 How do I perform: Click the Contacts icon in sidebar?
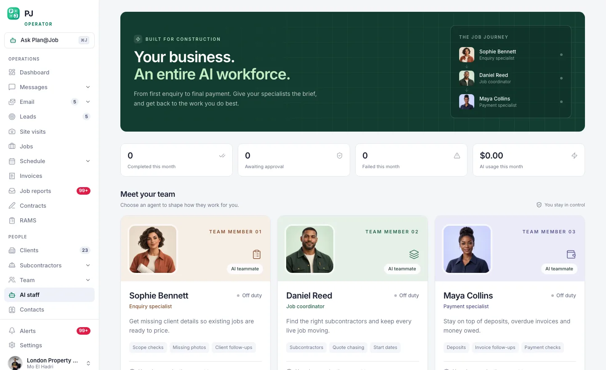12,309
